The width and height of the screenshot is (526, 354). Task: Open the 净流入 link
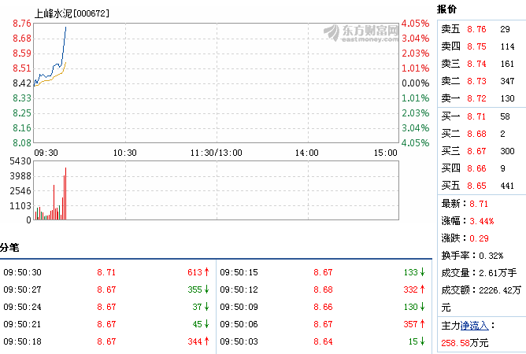pyautogui.click(x=477, y=324)
